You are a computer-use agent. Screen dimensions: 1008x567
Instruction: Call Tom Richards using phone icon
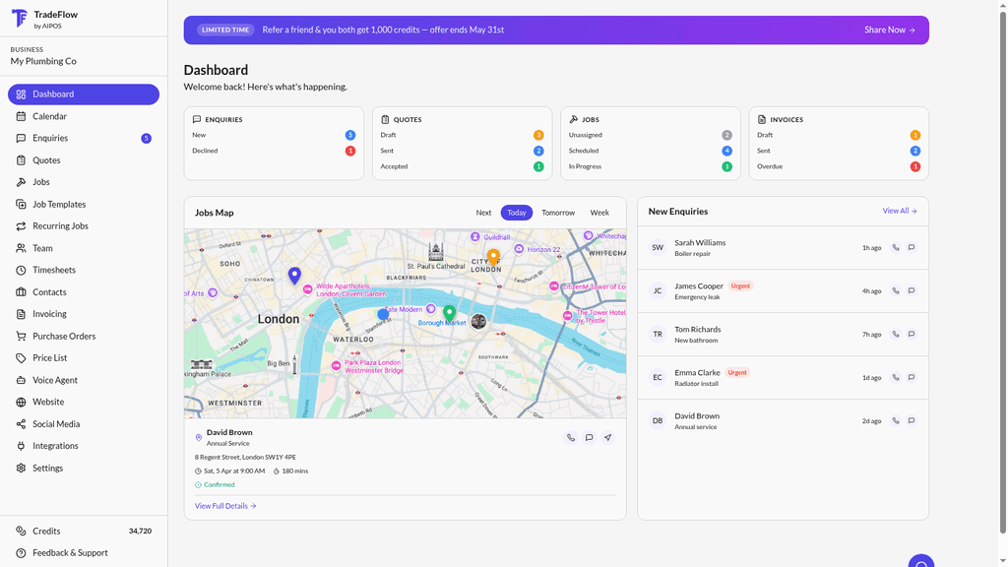896,335
